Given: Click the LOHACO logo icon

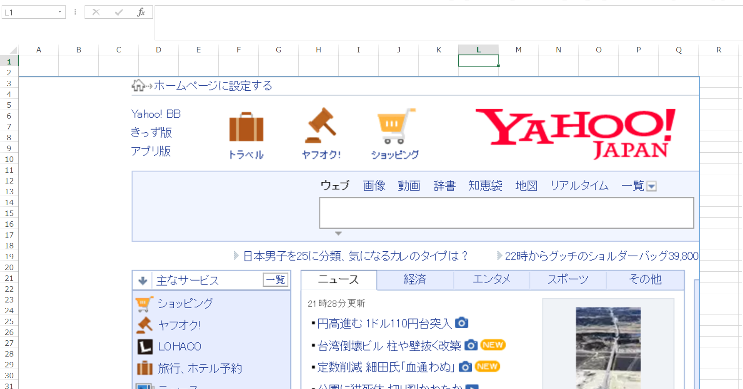Looking at the screenshot, I should [145, 347].
